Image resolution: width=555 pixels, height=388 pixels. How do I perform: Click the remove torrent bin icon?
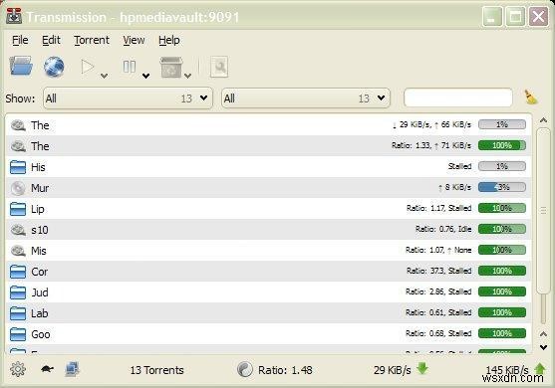[x=171, y=67]
